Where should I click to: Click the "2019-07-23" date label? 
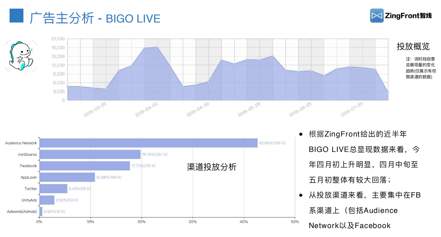point(352,110)
